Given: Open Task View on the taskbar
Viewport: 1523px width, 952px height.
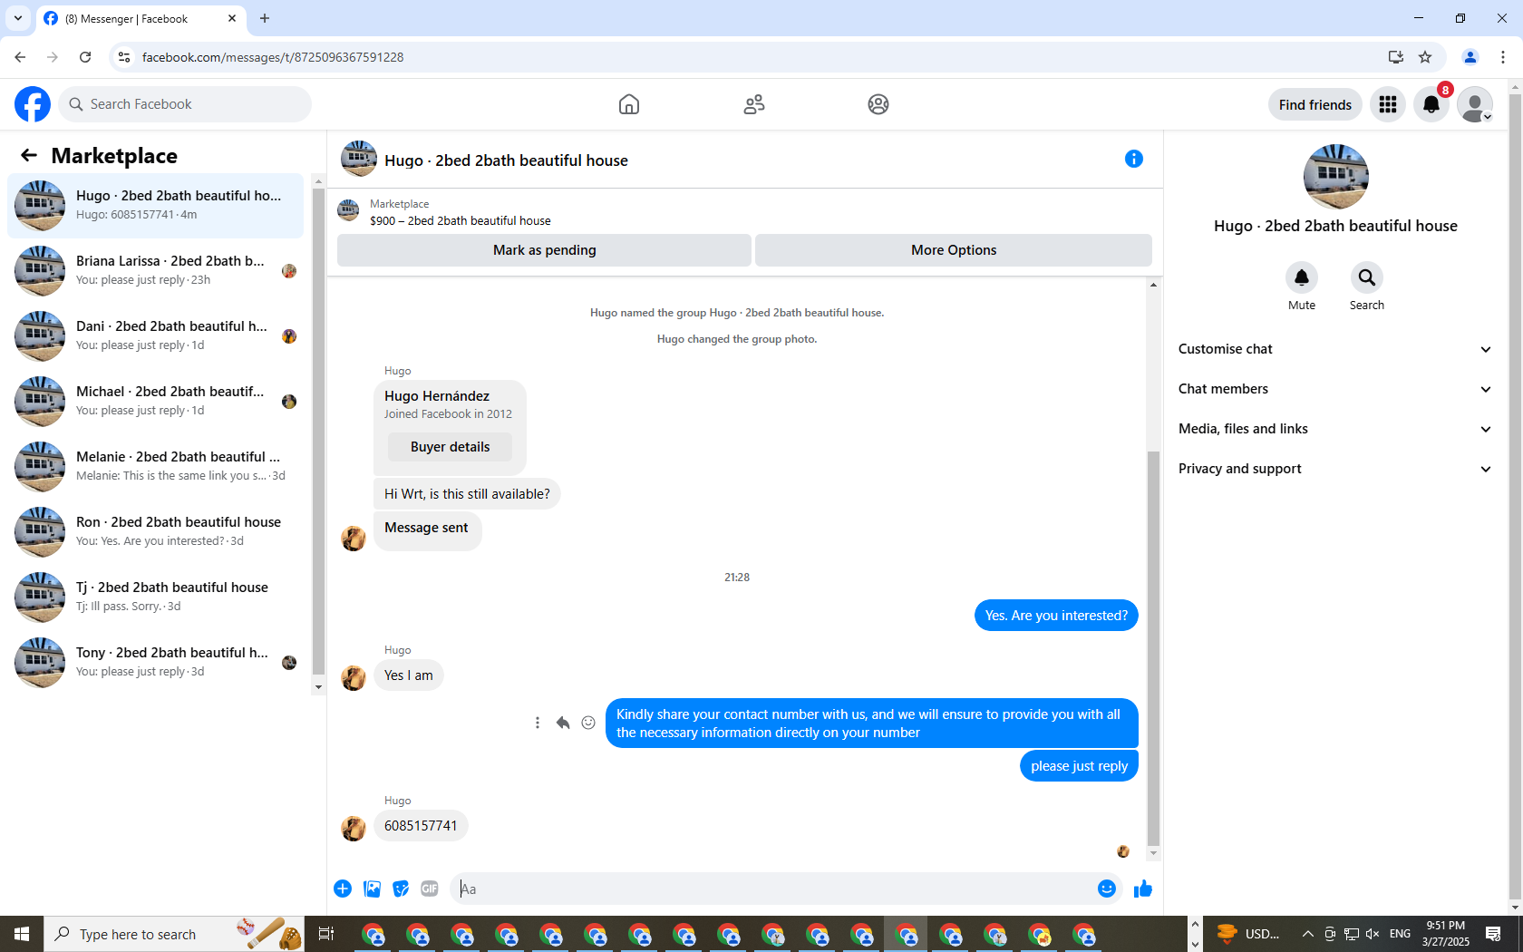Looking at the screenshot, I should (x=326, y=934).
